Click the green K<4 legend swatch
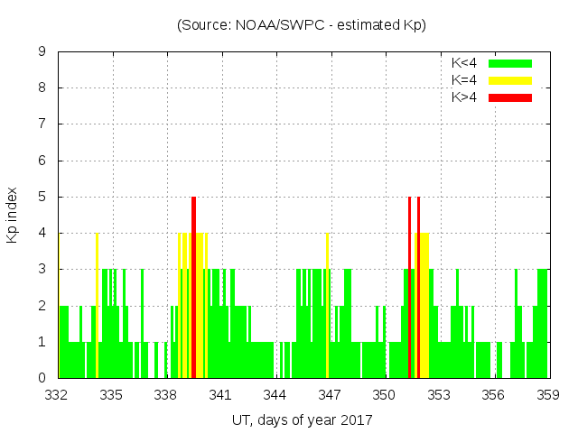The width and height of the screenshot is (578, 433). pyautogui.click(x=510, y=63)
